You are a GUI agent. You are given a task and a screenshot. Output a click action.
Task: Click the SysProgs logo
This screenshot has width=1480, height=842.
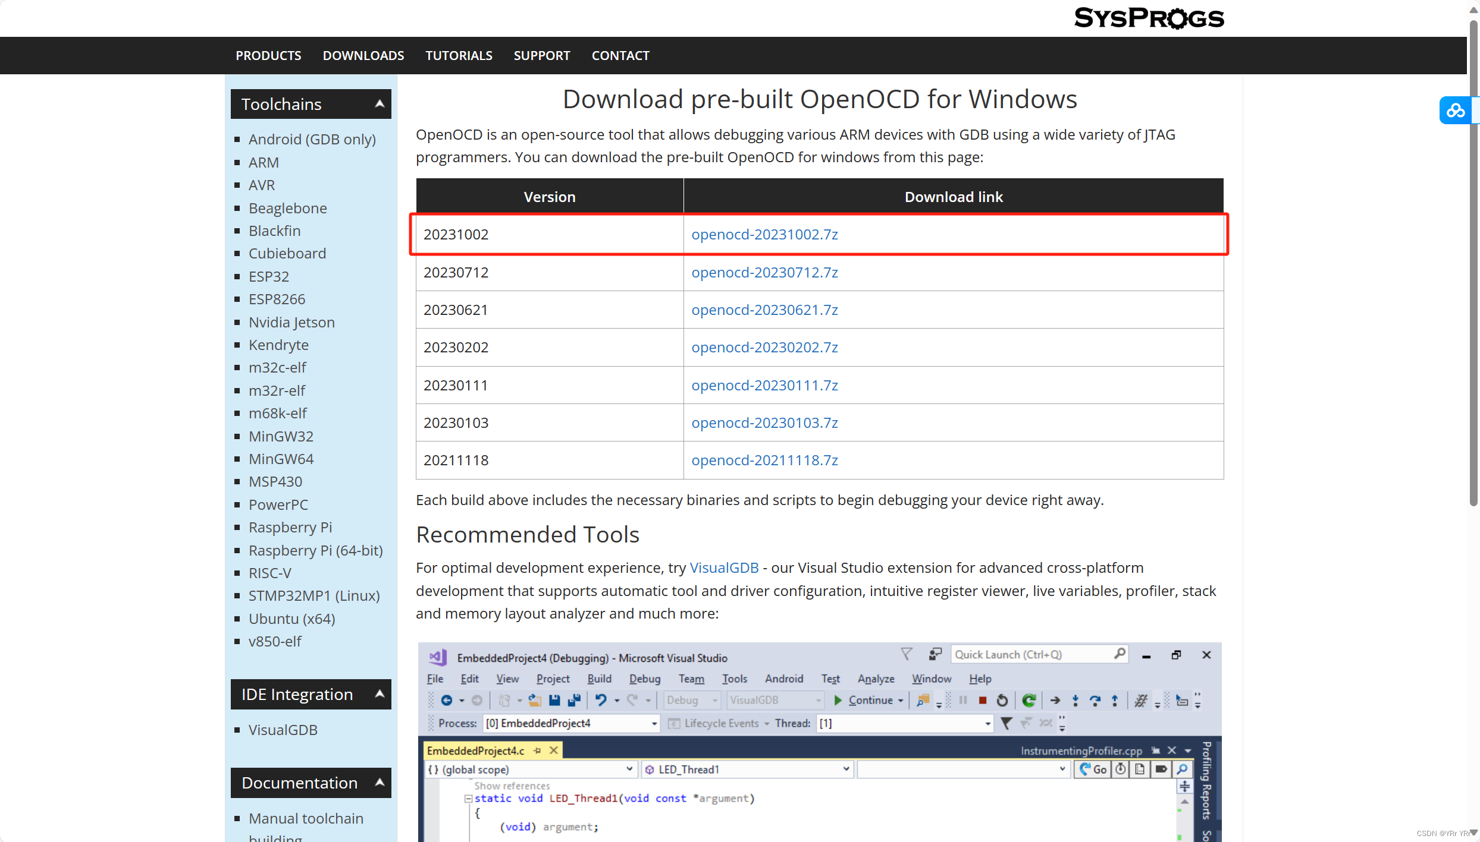pos(1149,18)
